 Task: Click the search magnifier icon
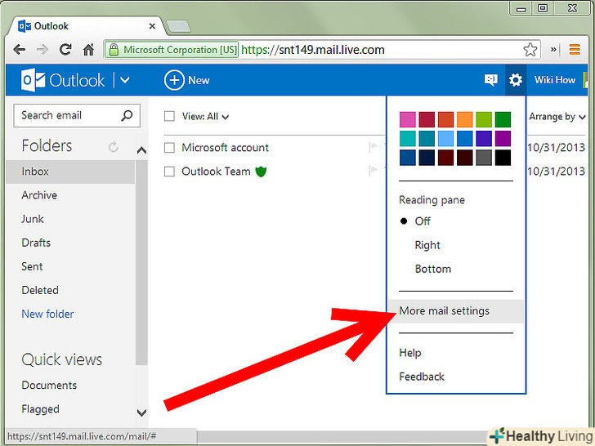127,115
